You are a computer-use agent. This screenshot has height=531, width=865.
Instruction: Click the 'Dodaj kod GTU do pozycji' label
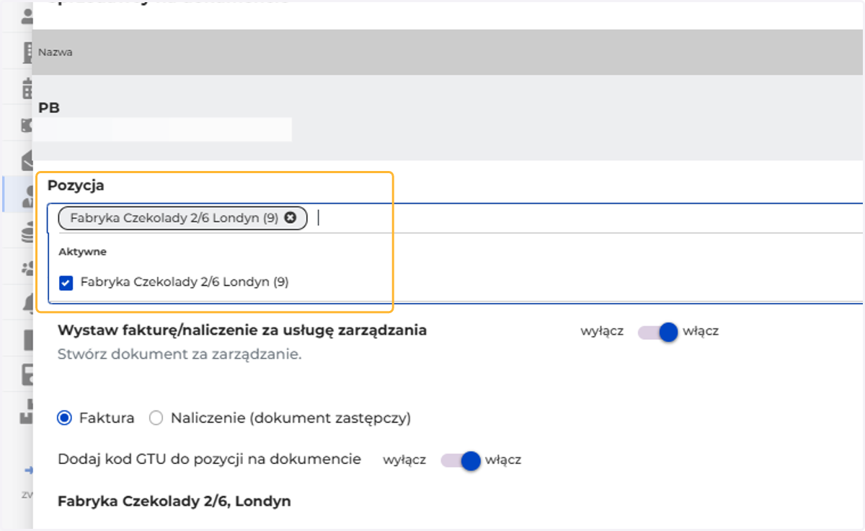209,459
